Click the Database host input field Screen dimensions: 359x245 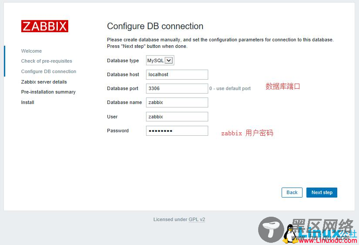177,75
